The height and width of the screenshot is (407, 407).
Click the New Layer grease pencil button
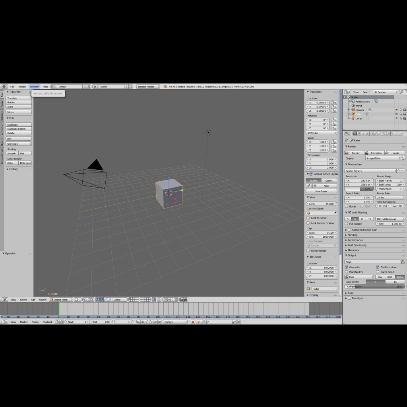coord(321,191)
